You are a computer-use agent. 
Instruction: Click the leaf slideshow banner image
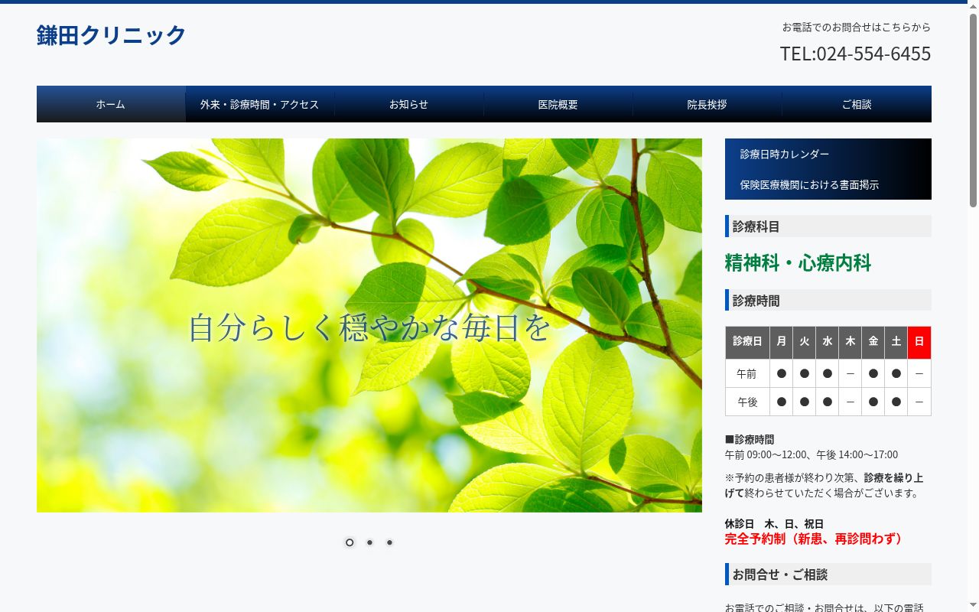pos(369,325)
